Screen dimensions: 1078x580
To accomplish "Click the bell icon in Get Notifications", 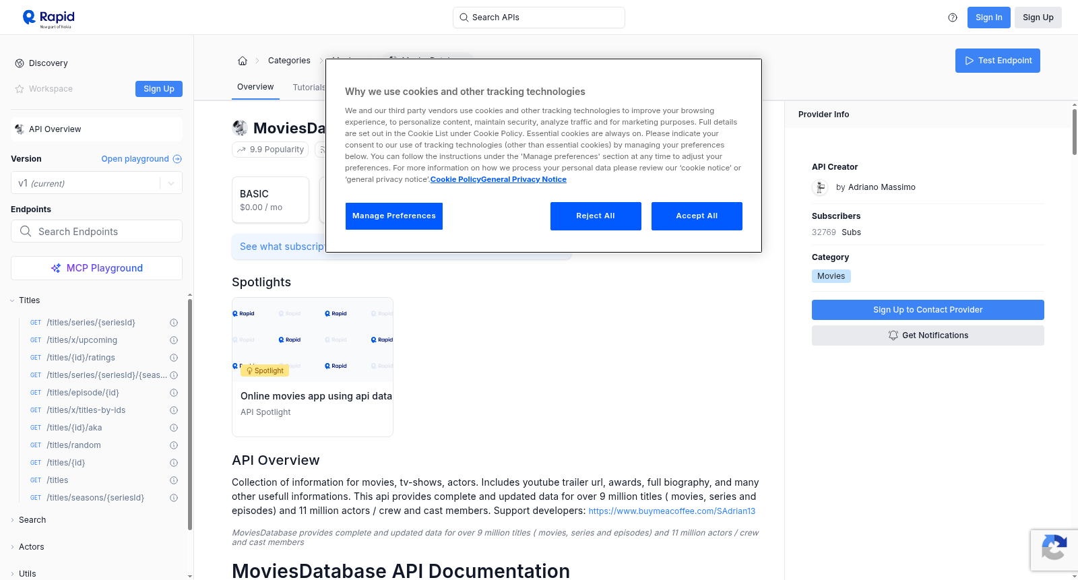I will 893,335.
